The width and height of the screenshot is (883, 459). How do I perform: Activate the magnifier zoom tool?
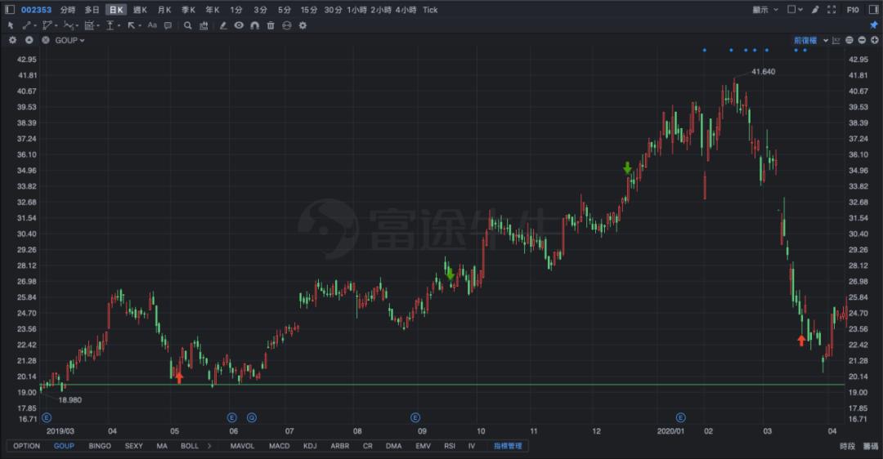point(188,25)
